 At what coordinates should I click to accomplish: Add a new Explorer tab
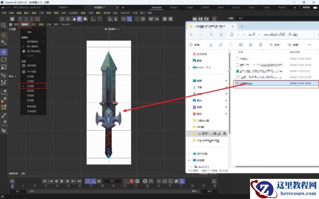(242, 26)
